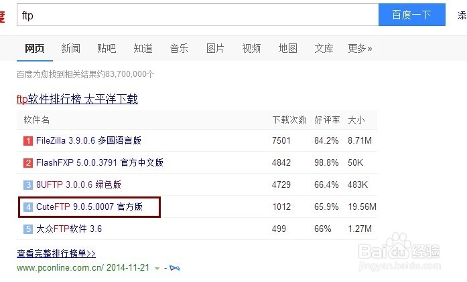The image size is (467, 282).
Task: Click the rank 2 badge beside FlashFXP
Action: (28, 162)
